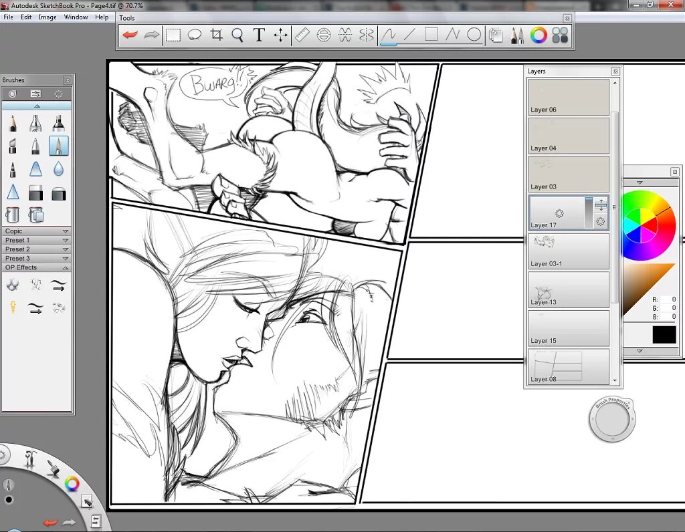Select Layer 08 in Layers panel
Image resolution: width=685 pixels, height=532 pixels.
point(569,367)
